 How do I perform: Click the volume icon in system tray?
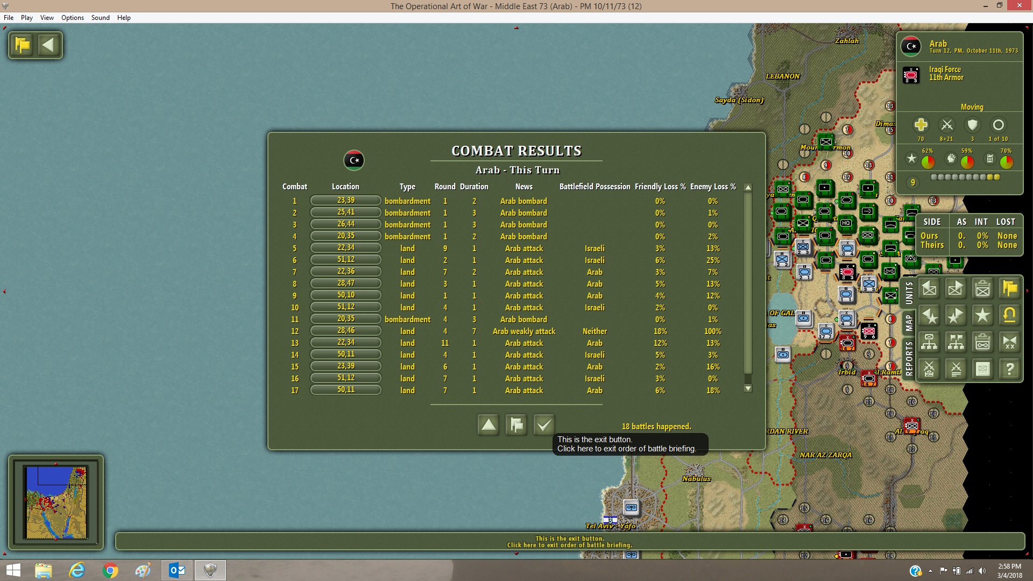(982, 571)
